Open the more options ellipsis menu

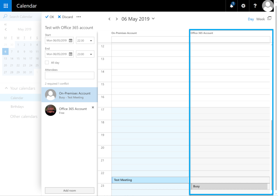tap(78, 17)
